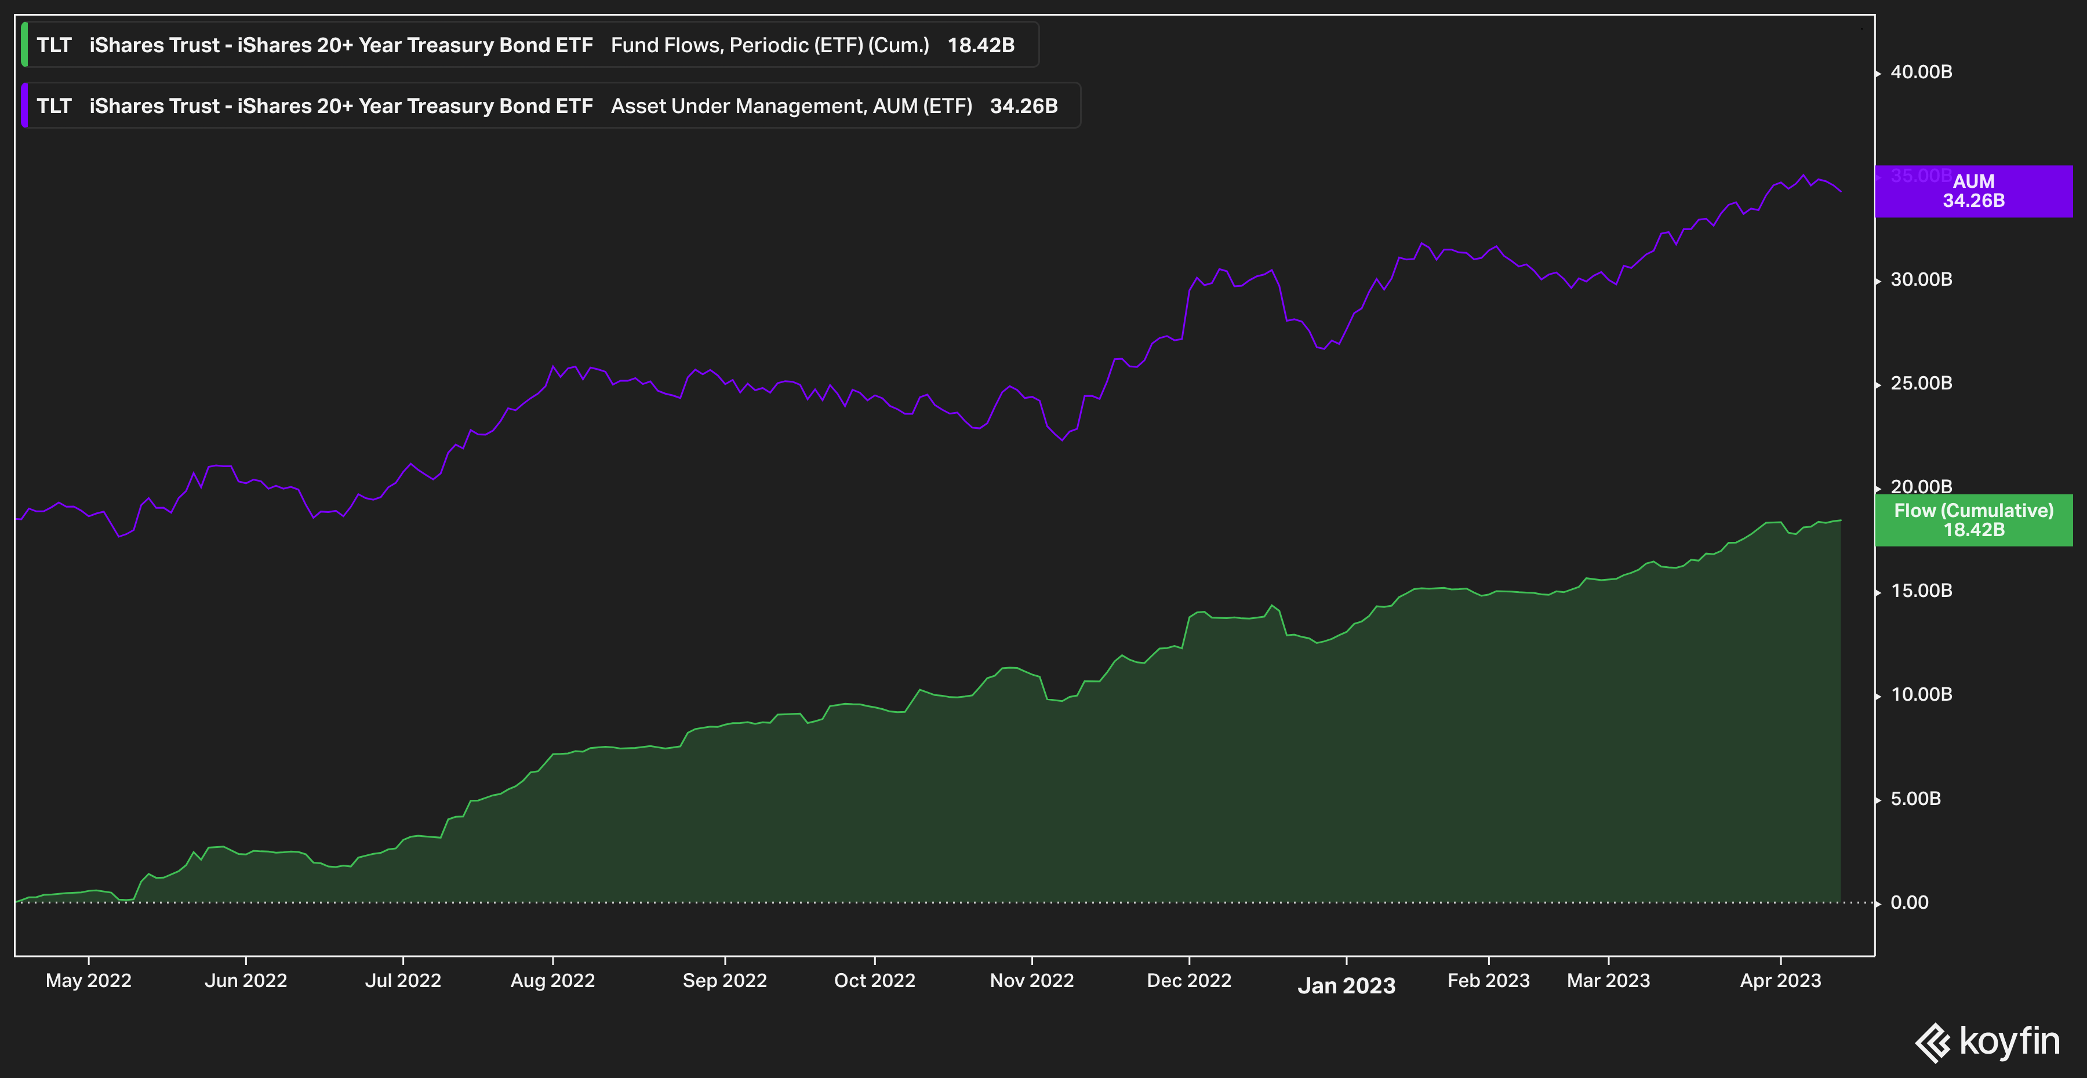Click the 20.00B axis label
The image size is (2087, 1078).
click(x=1921, y=487)
